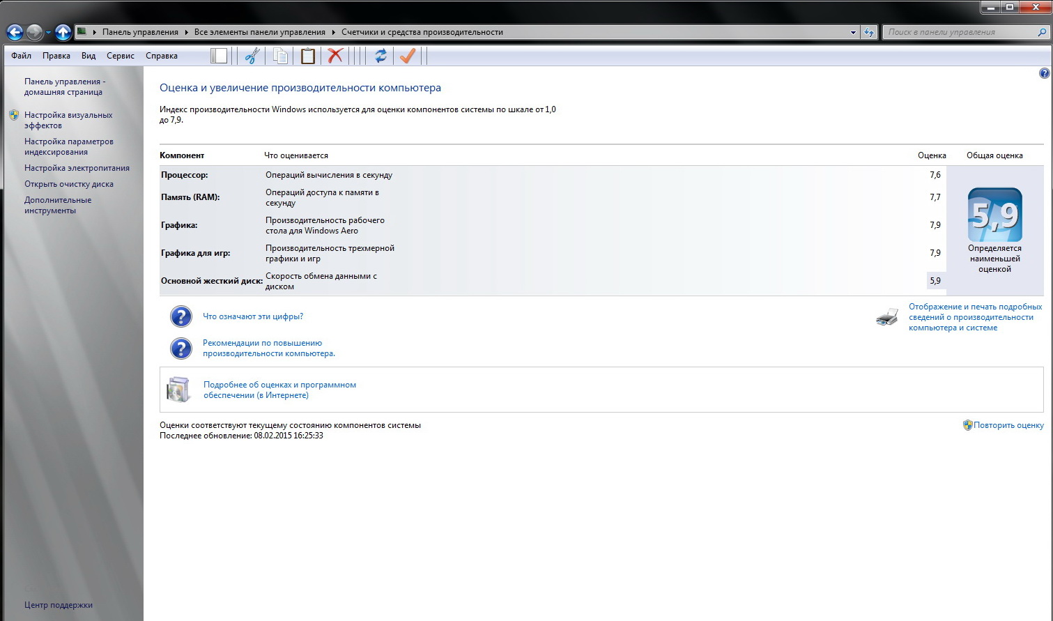
Task: Toggle the navigation pane layout icon
Action: [219, 56]
